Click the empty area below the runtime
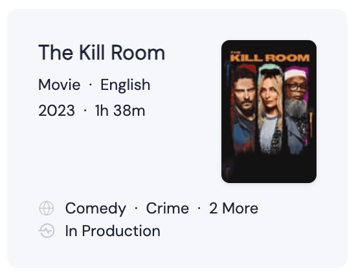Viewport: 356px width, 273px height. (x=113, y=155)
